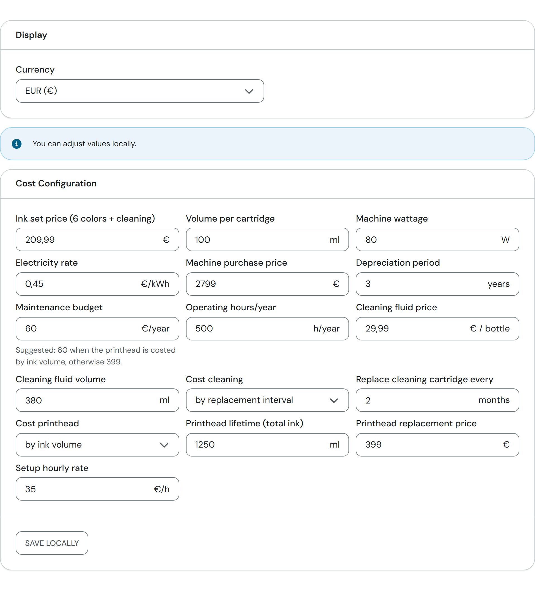Open the Cost cleaning dropdown

pos(267,400)
